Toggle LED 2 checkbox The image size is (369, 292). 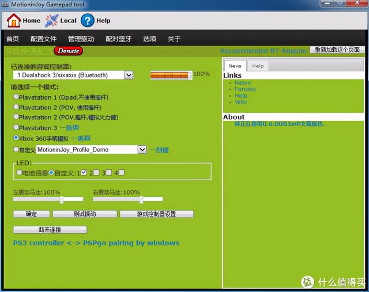point(96,173)
